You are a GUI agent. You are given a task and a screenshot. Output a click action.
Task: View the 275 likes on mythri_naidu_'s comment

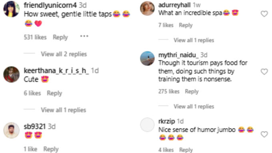pos(169,91)
